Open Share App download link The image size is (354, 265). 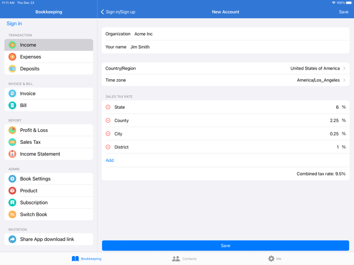tap(49, 239)
